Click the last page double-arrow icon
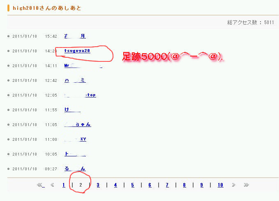Image resolution: width=279 pixels, height=201 pixels. pos(246,185)
